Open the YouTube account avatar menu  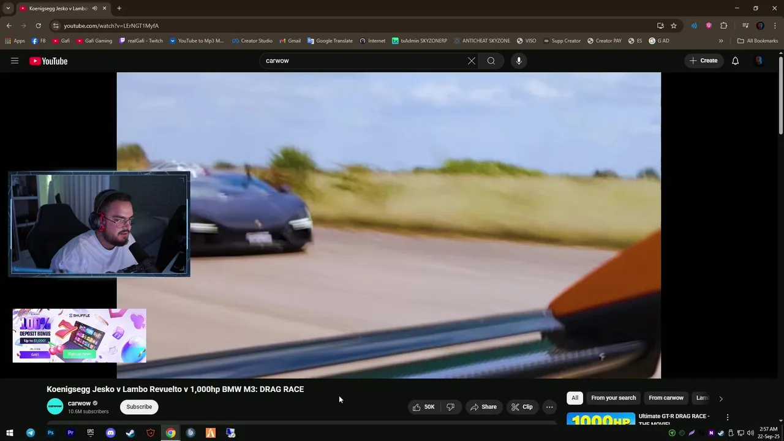[759, 61]
